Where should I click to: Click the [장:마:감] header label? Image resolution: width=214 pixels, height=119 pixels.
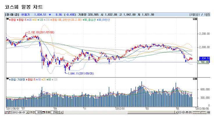point(12,14)
